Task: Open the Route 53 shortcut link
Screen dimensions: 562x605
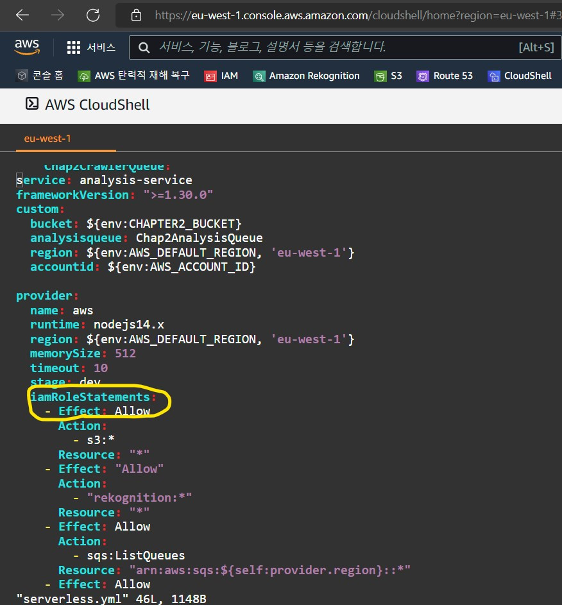Action: [x=453, y=76]
